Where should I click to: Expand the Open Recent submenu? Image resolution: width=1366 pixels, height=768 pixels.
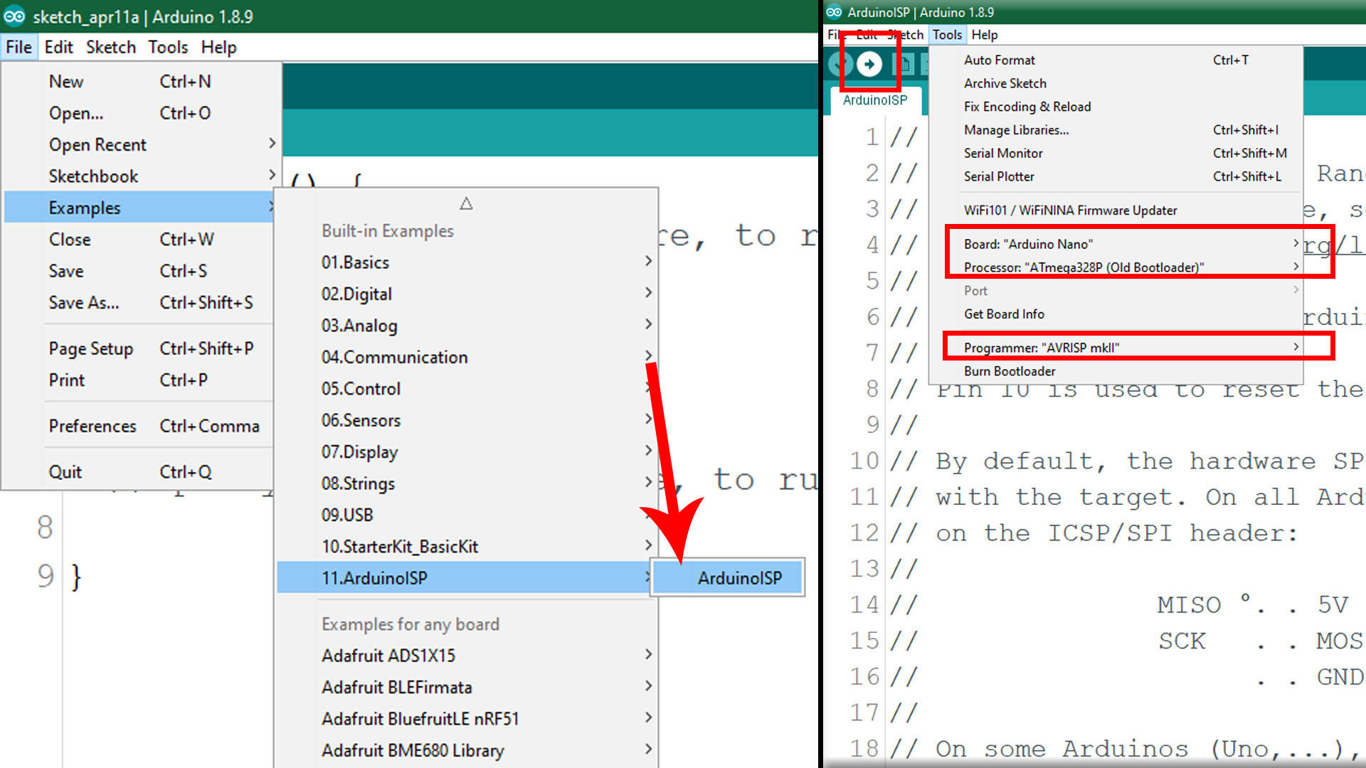[139, 144]
